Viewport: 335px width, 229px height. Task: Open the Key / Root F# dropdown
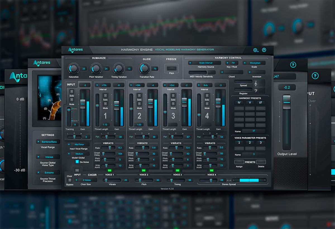pyautogui.click(x=232, y=63)
